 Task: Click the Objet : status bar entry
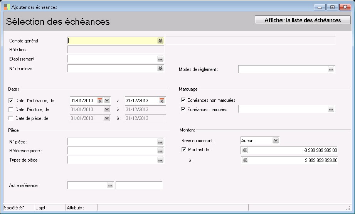[x=50, y=208]
